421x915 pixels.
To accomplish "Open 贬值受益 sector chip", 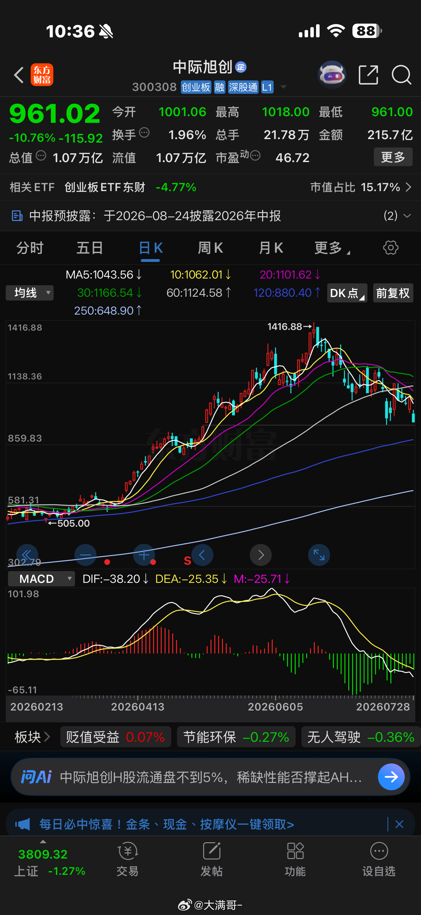I will tap(115, 737).
